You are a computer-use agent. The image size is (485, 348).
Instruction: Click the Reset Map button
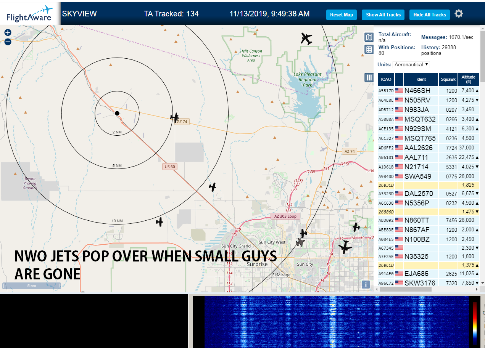tap(342, 15)
